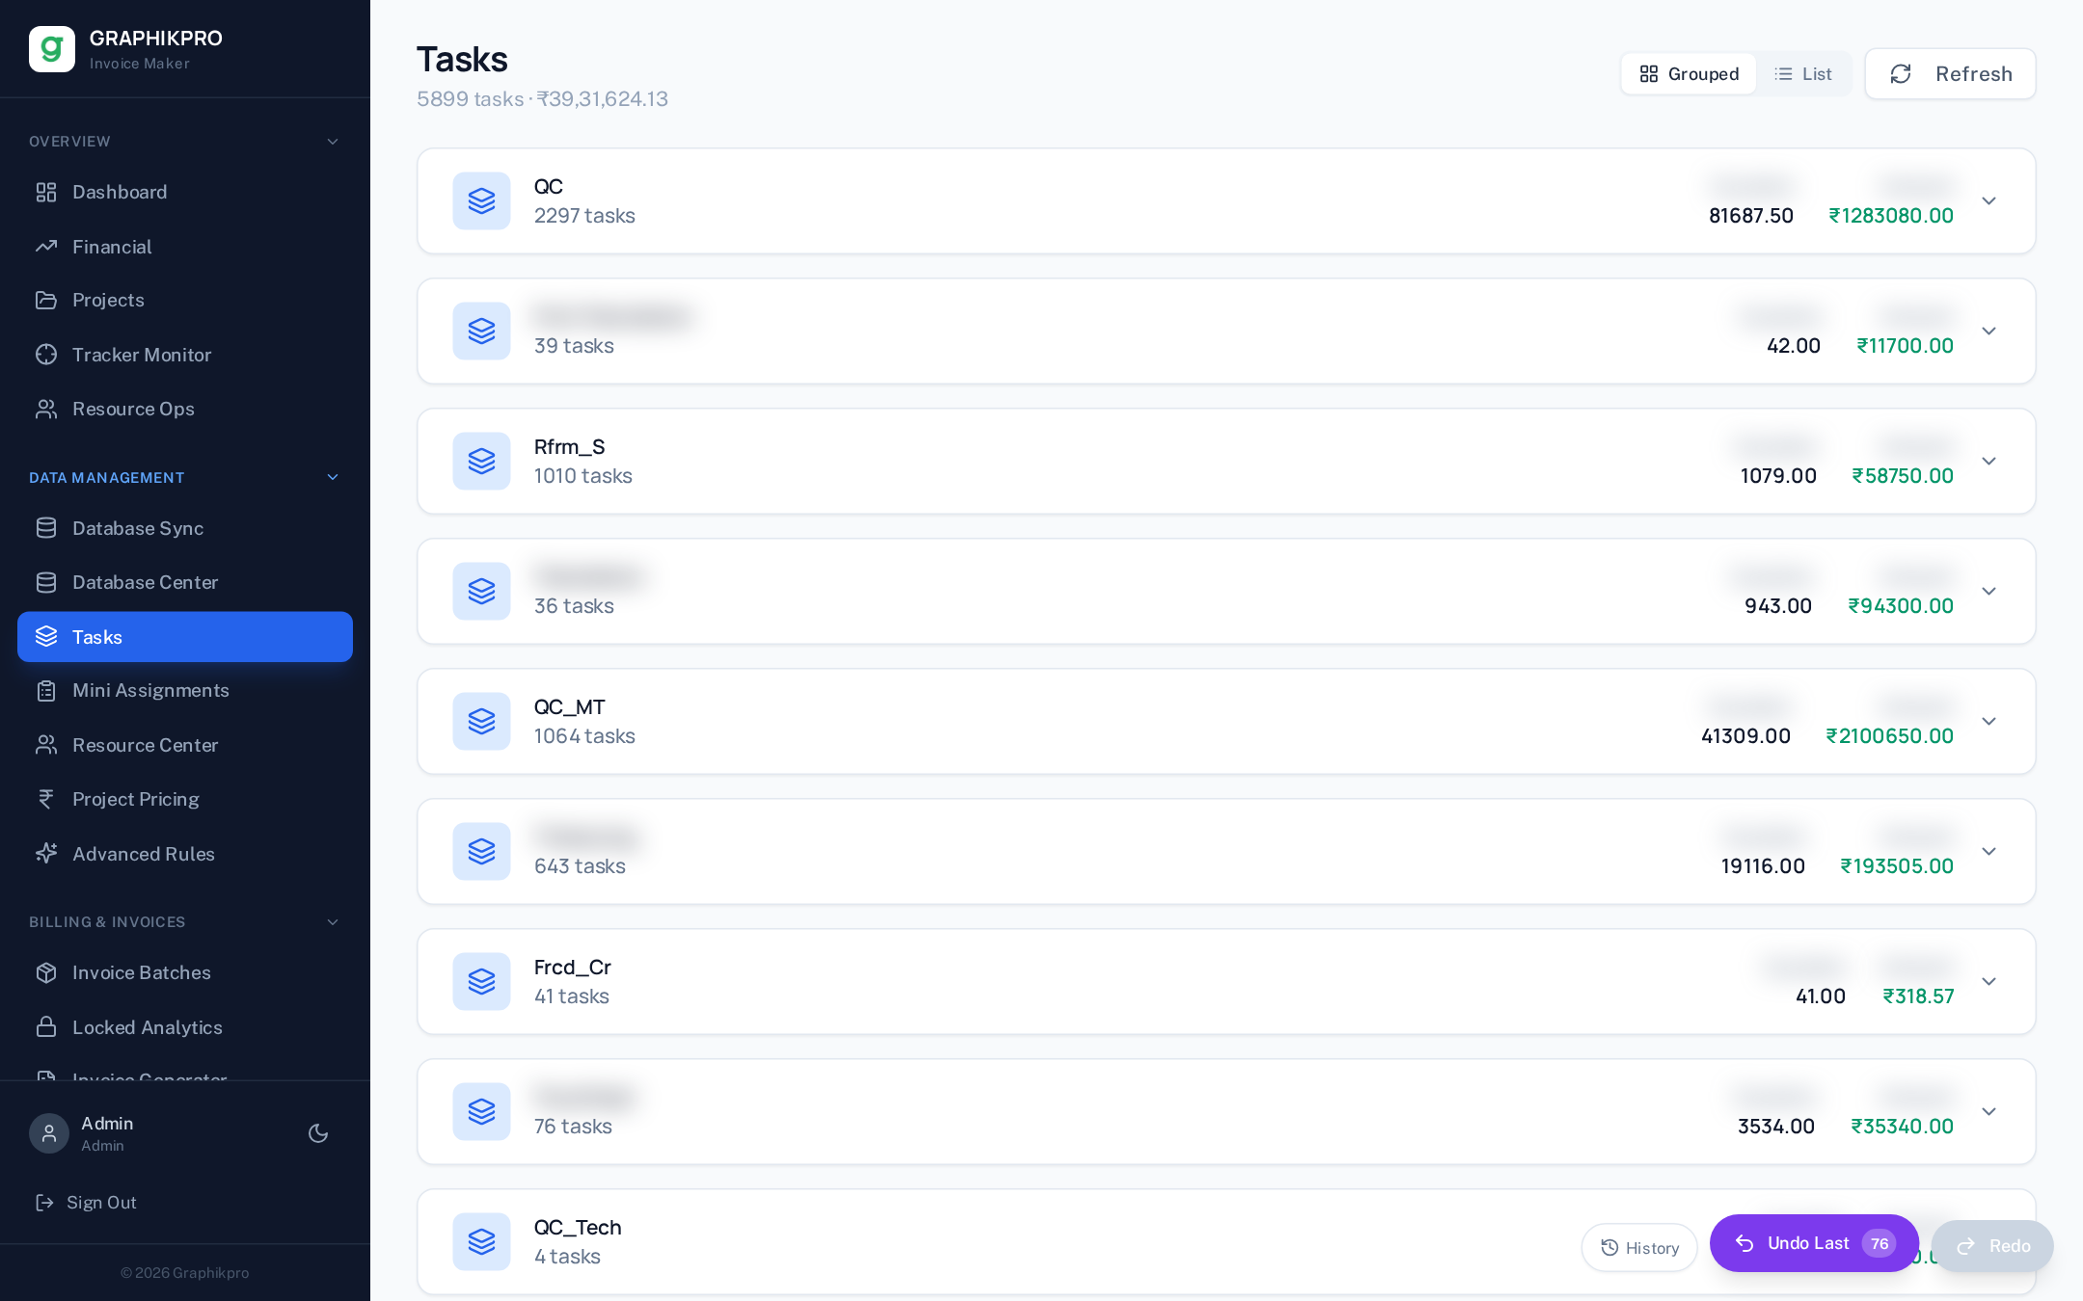Toggle dark mode with moon icon
The image size is (2083, 1301).
click(x=318, y=1133)
